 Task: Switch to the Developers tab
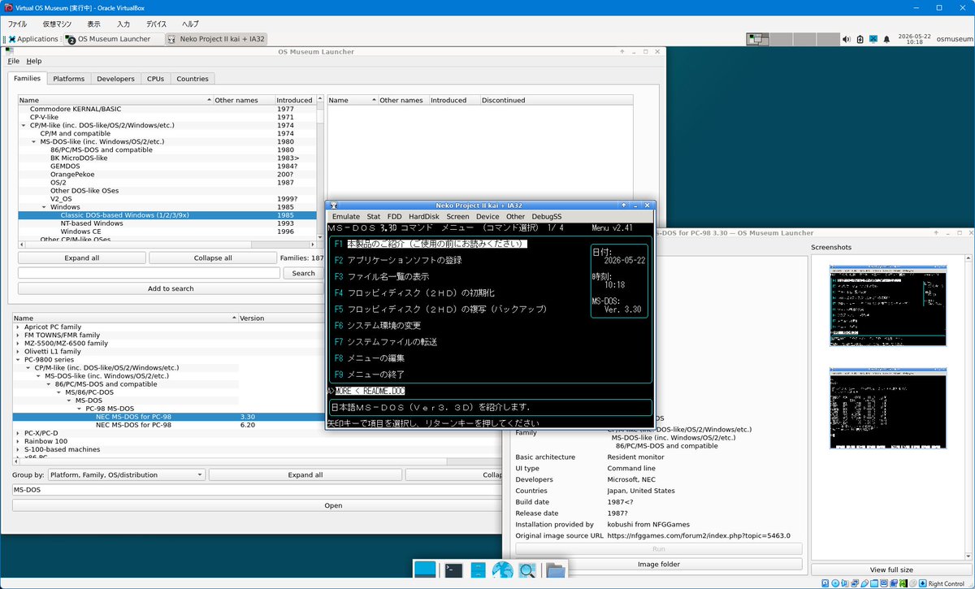[x=115, y=79]
